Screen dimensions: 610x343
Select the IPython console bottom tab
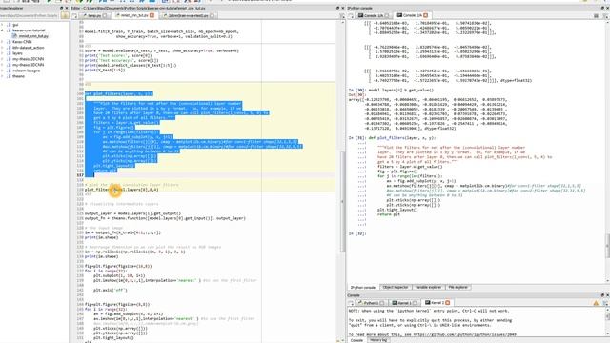363,287
